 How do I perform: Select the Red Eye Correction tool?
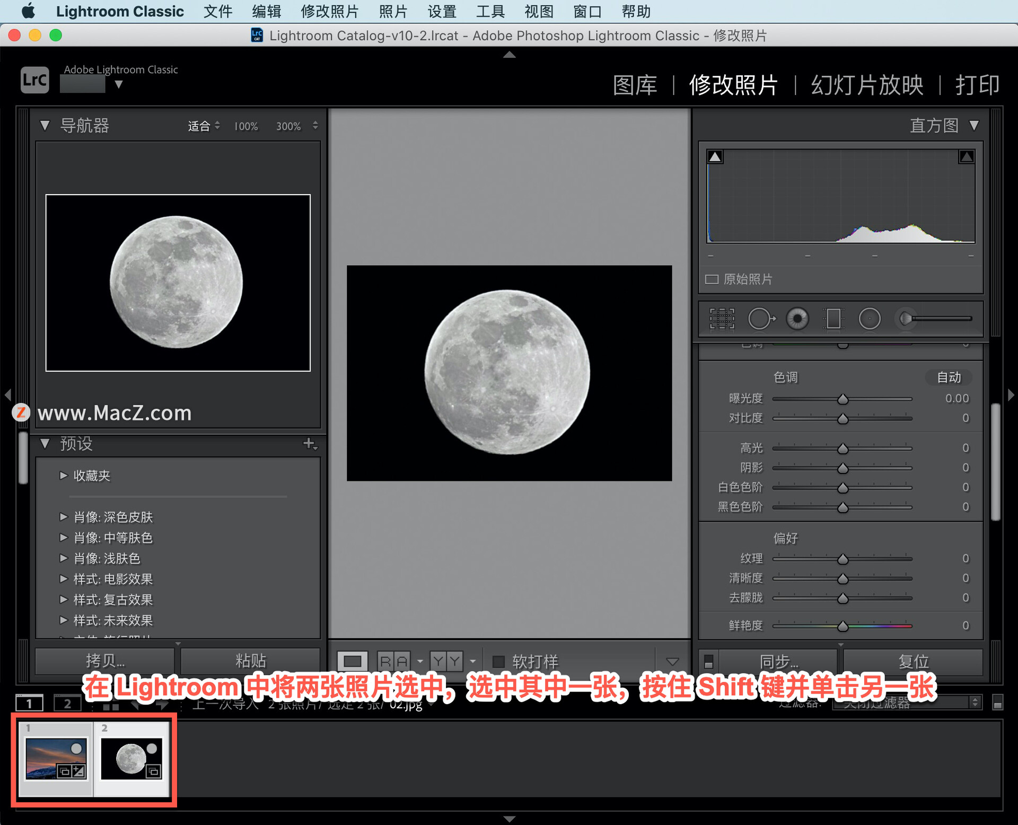click(x=797, y=319)
